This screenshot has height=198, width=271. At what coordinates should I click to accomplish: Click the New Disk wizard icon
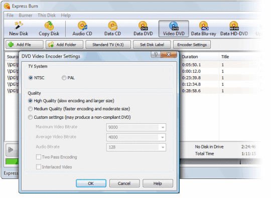tap(19, 29)
